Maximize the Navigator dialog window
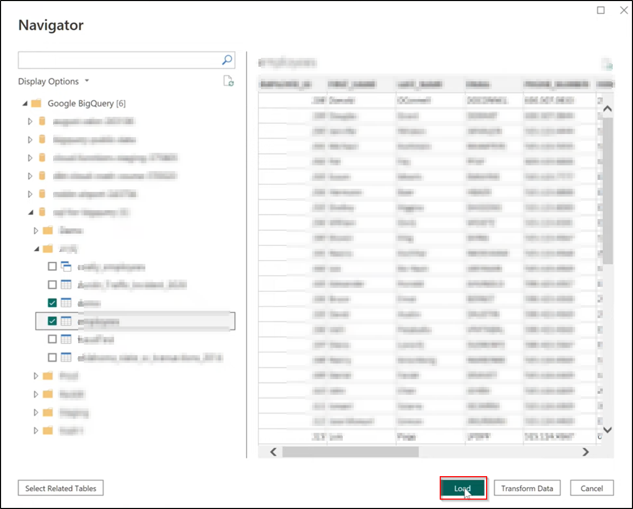Screen dimensions: 633x509 click(x=601, y=10)
